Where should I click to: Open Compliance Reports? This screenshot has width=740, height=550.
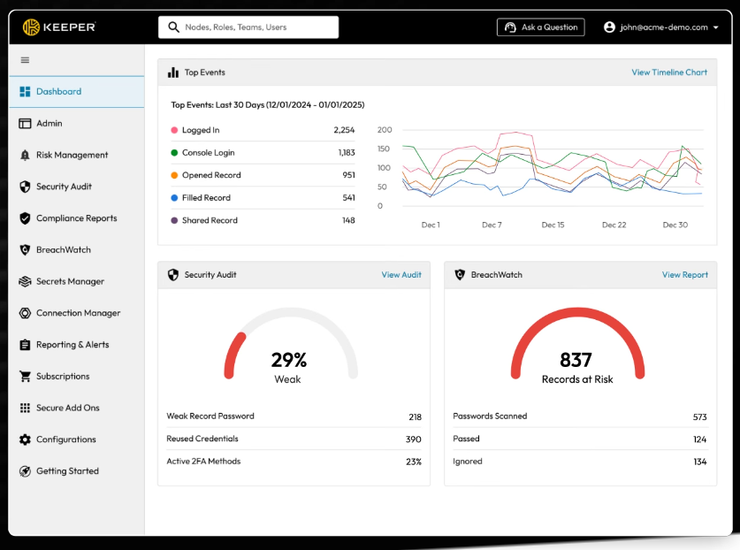(x=76, y=218)
